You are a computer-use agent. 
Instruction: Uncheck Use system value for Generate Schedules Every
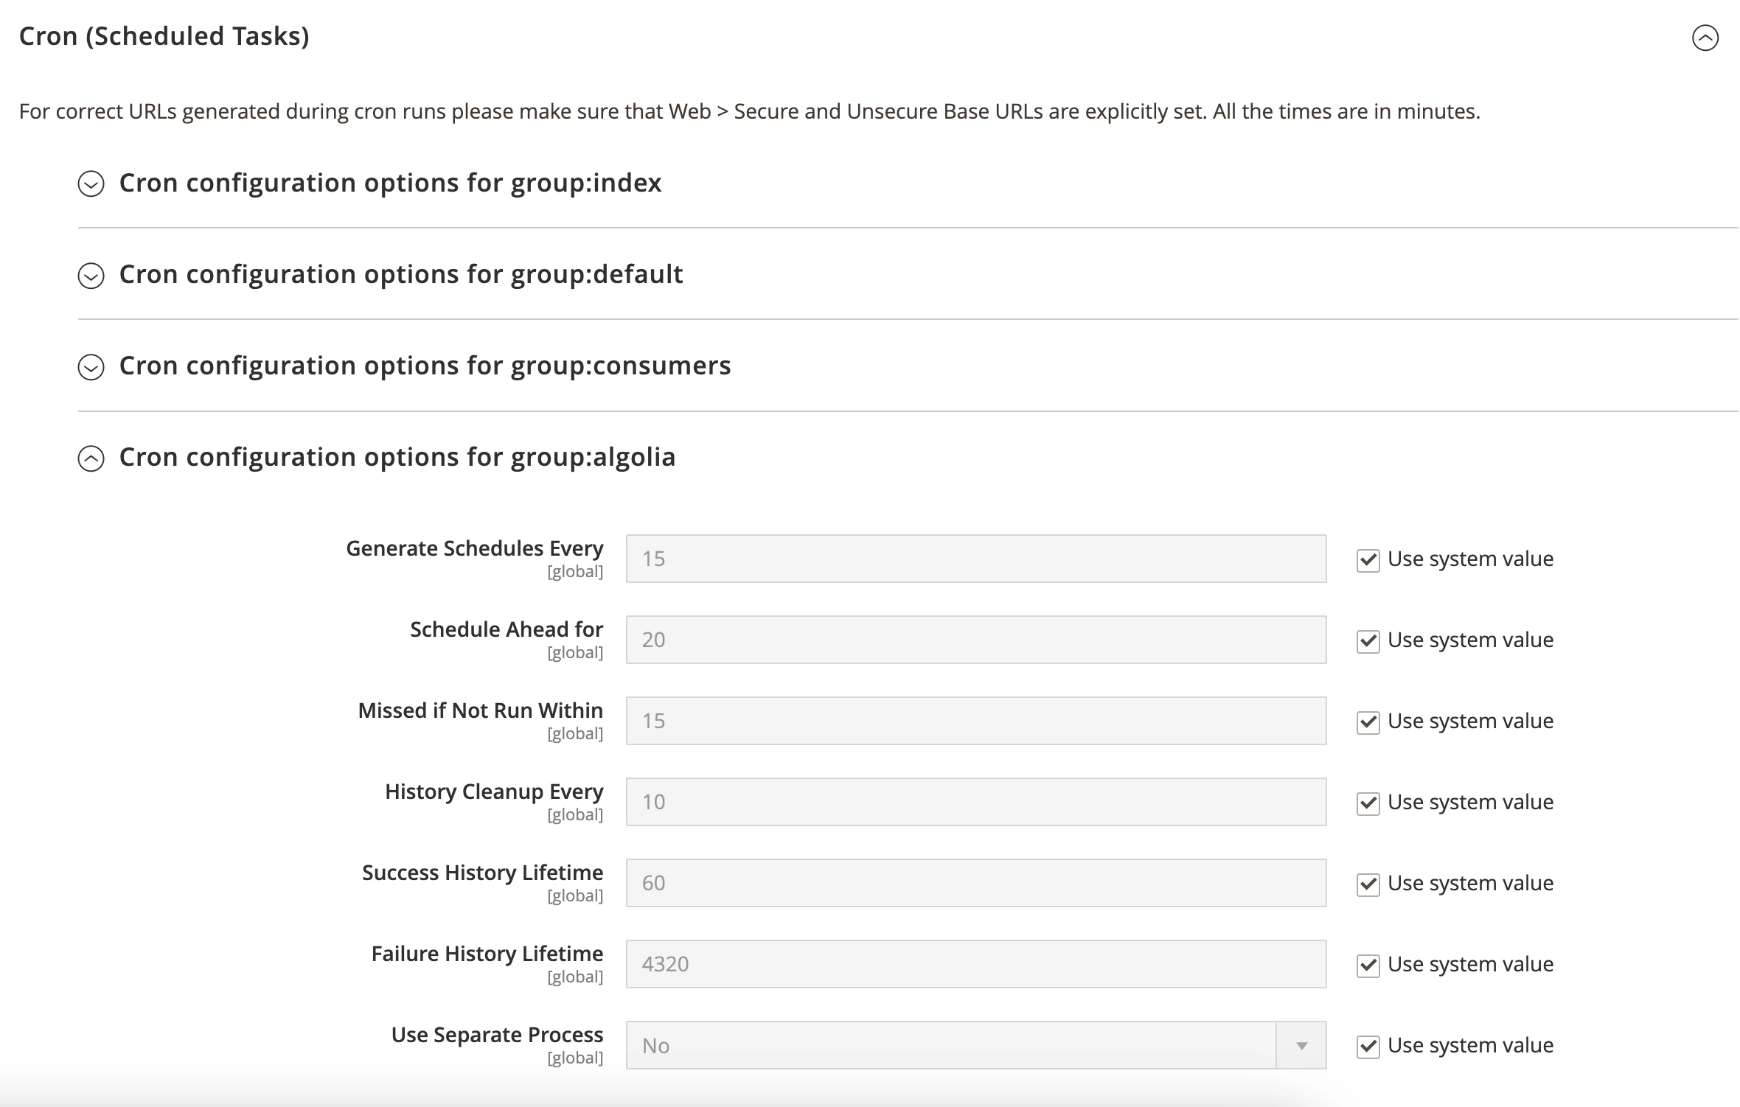coord(1368,560)
